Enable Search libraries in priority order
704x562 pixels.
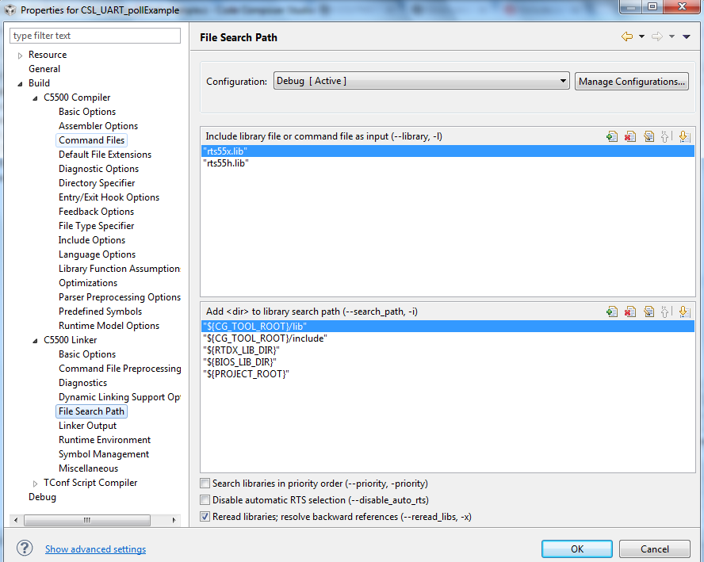coord(205,484)
